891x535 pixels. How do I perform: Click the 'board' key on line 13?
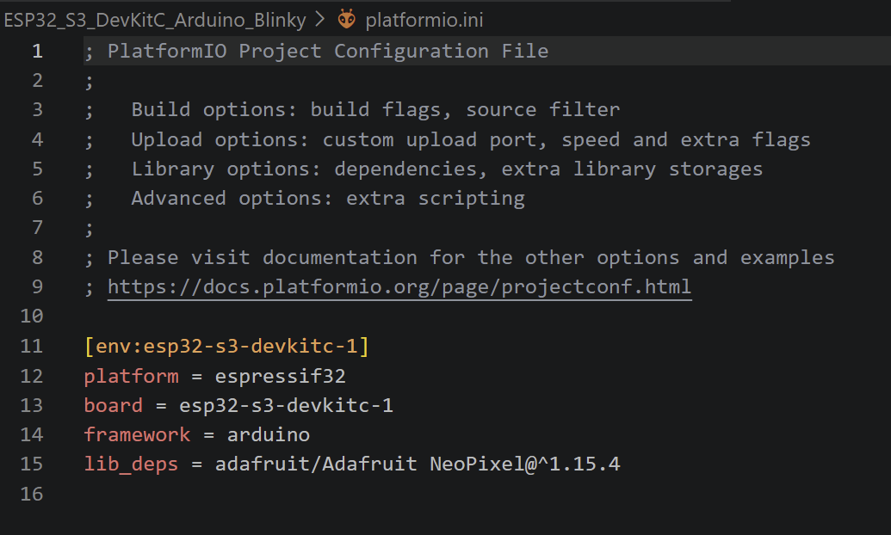coord(113,405)
